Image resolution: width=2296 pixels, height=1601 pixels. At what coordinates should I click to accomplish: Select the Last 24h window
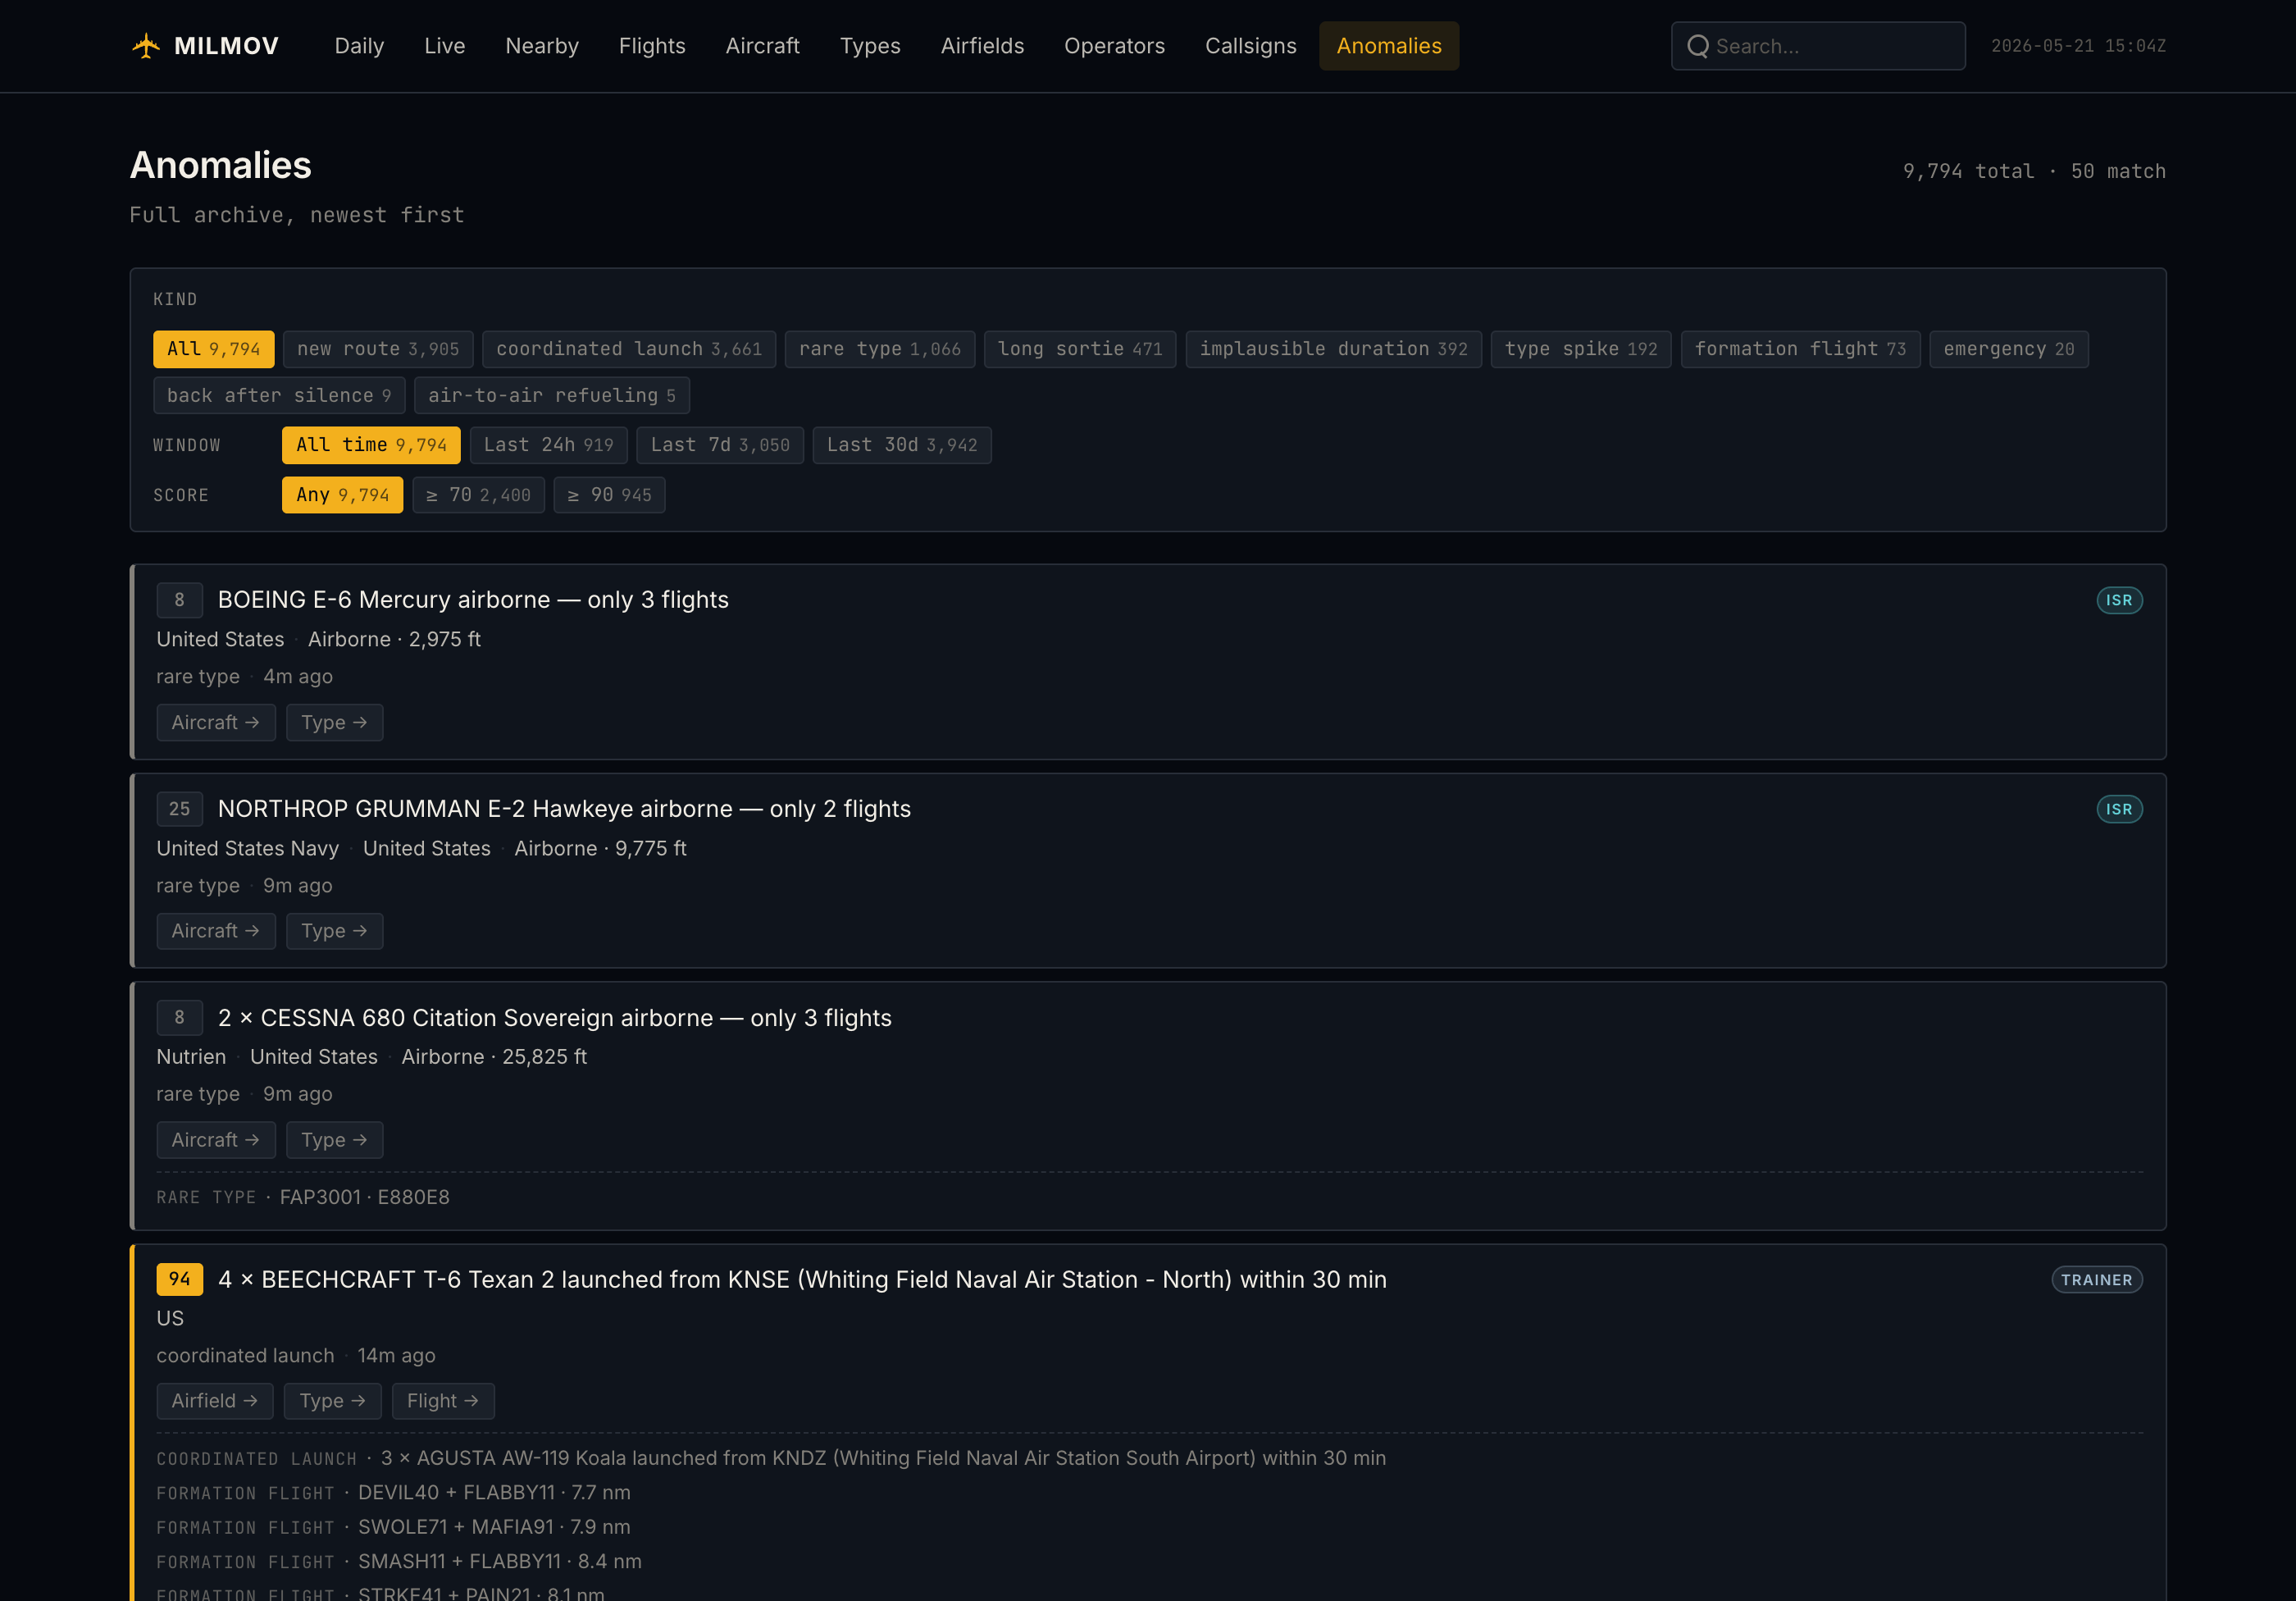pyautogui.click(x=549, y=445)
